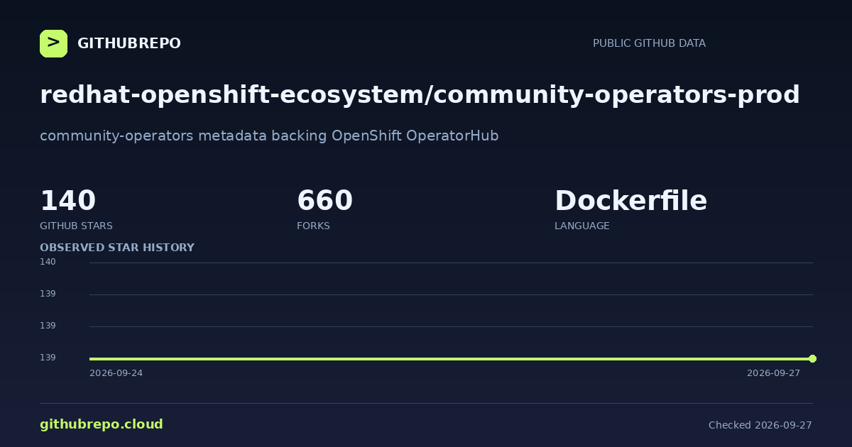The height and width of the screenshot is (447, 852).
Task: Click the Dockerfile language value
Action: tap(630, 201)
